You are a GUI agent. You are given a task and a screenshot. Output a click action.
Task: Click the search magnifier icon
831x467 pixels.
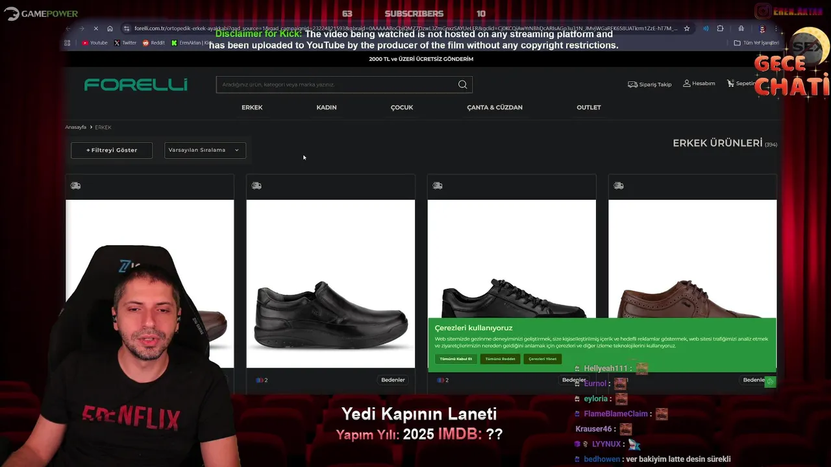(x=462, y=84)
